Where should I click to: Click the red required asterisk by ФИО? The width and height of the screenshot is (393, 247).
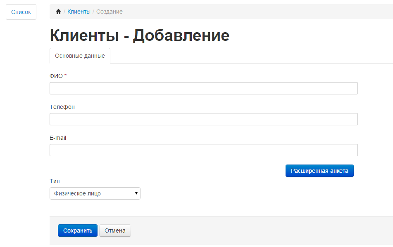coord(66,76)
